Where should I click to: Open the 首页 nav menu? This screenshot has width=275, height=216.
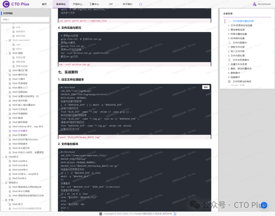[x=44, y=4]
